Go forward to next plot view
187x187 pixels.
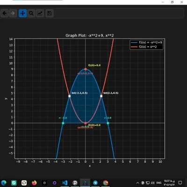13,14
